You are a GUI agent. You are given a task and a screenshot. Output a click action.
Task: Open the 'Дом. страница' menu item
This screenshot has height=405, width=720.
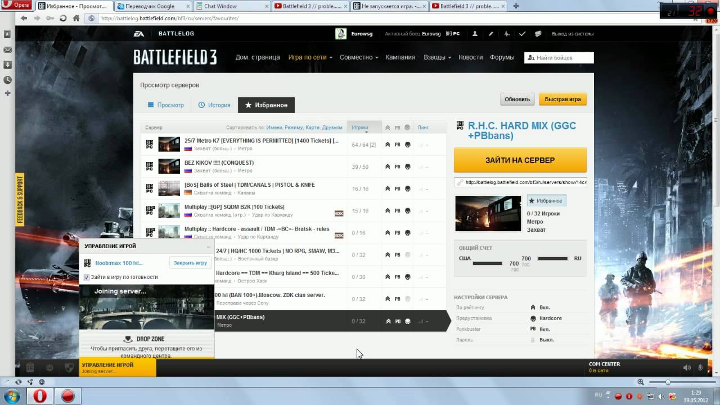coord(258,57)
